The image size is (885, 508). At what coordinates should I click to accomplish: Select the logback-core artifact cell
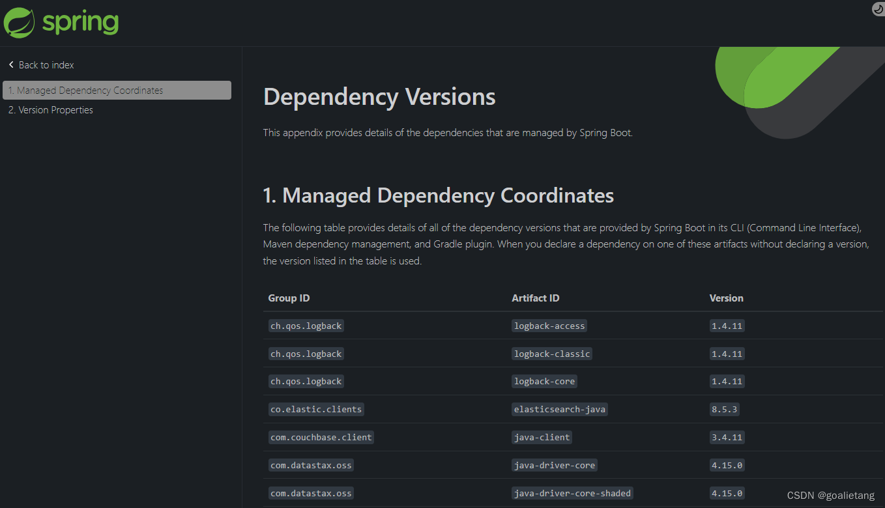(544, 381)
